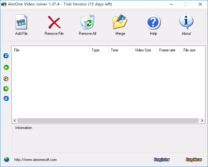208x167 pixels.
Task: Open the About info bubble icon
Action: pos(186,22)
